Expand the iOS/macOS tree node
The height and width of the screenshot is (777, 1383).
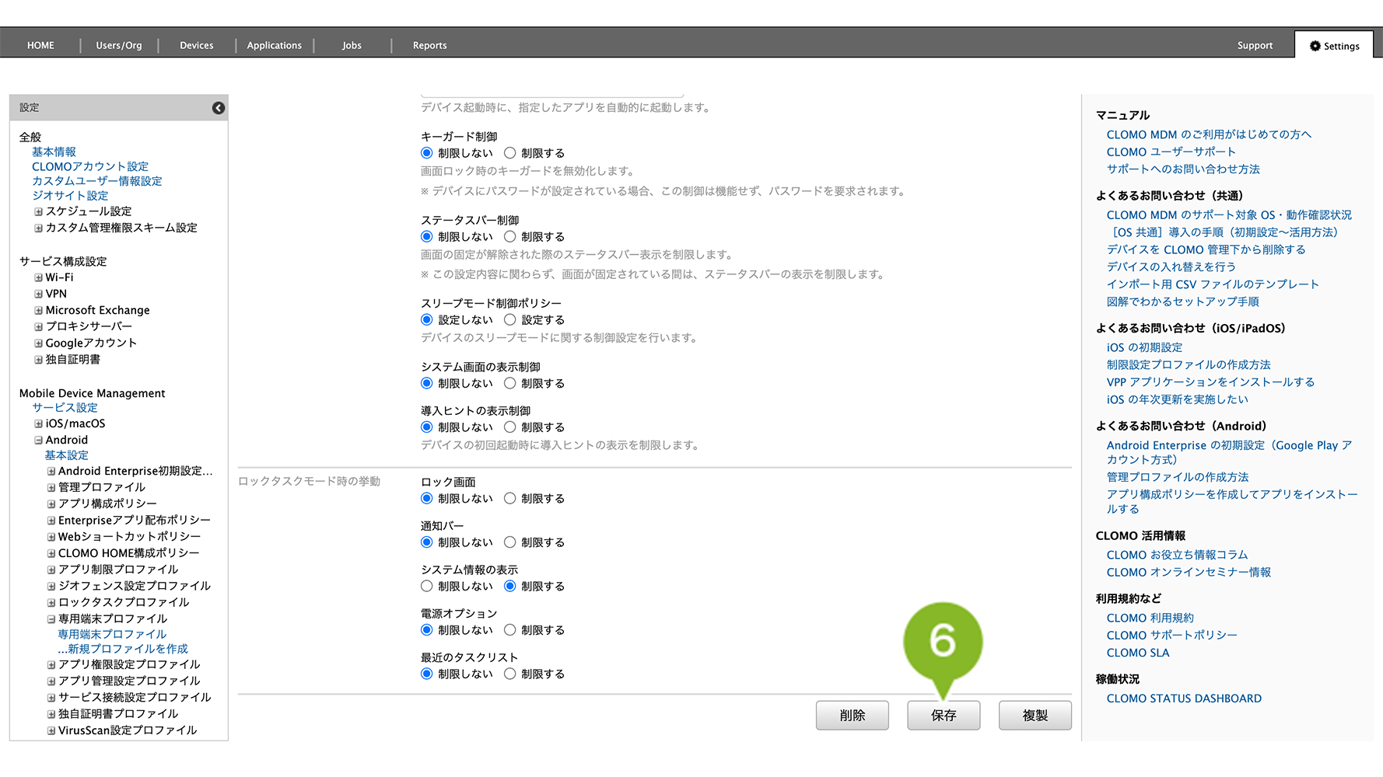[x=38, y=424]
